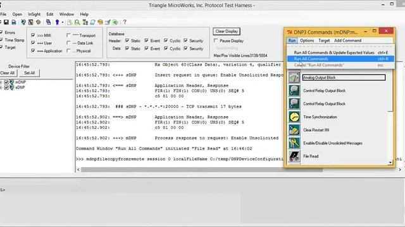Click the Analog Output Block gauge icon
Image resolution: width=405 pixels, height=227 pixels.
(x=294, y=78)
